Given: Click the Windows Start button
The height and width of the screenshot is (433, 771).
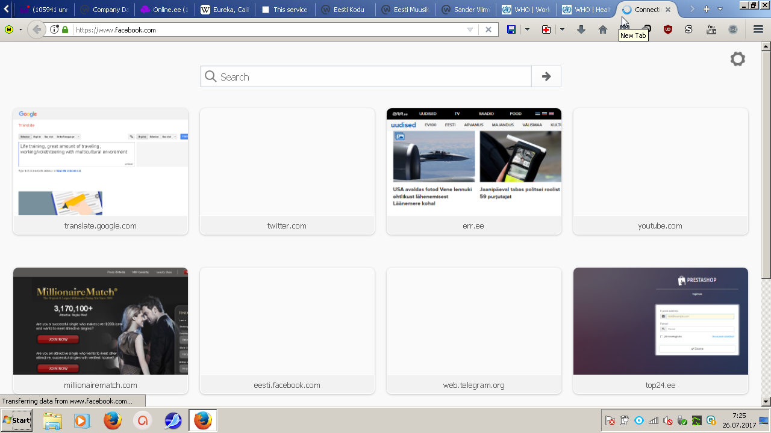Looking at the screenshot, I should [16, 420].
